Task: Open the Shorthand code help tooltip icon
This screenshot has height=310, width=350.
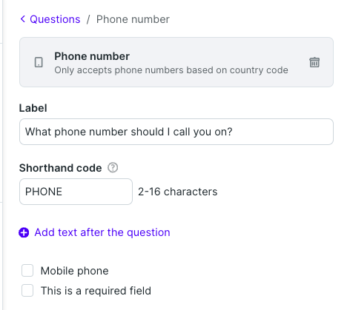Action: (x=113, y=168)
